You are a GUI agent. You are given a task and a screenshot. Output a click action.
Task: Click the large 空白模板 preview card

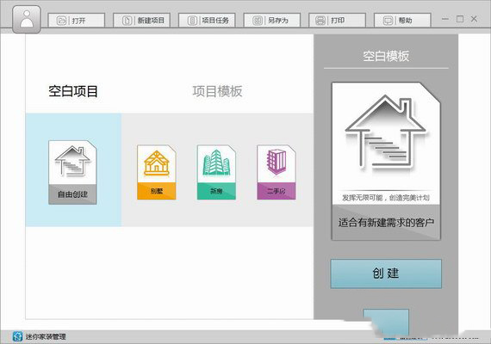386,162
